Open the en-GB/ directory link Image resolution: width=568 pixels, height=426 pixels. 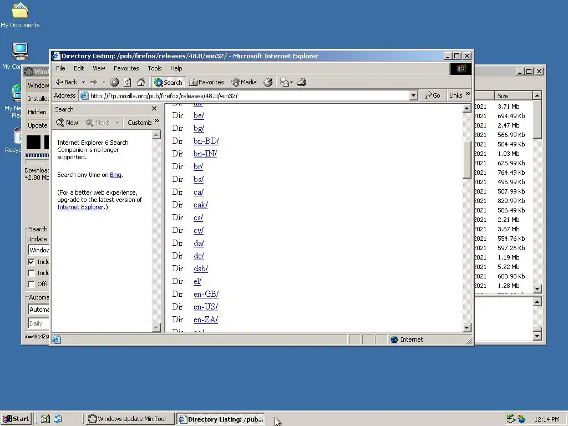(206, 294)
